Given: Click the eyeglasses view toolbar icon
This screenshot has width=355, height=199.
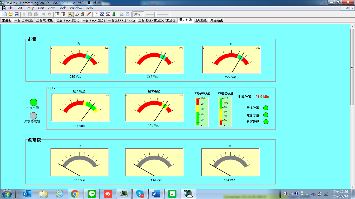Looking at the screenshot, I should pos(102,14).
